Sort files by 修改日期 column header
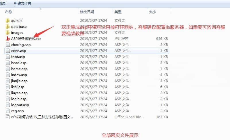 (87, 12)
